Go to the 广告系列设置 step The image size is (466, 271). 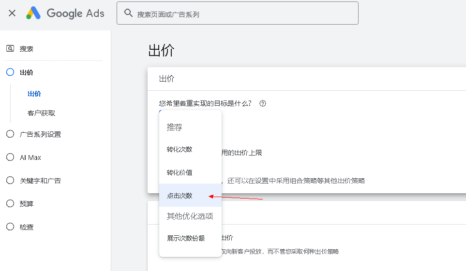[41, 134]
